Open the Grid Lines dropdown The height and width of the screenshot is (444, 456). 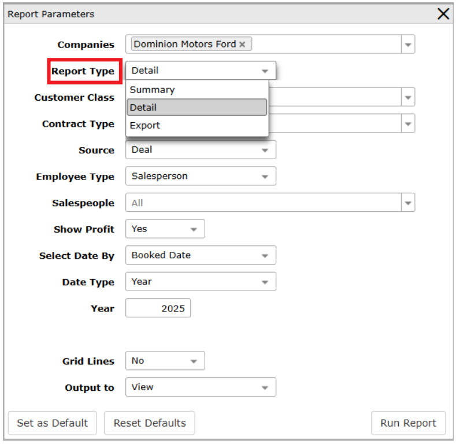coord(165,361)
